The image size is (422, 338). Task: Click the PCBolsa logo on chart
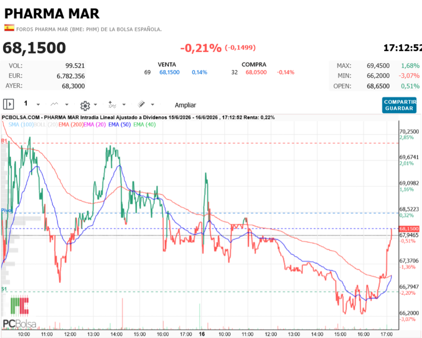(20, 312)
